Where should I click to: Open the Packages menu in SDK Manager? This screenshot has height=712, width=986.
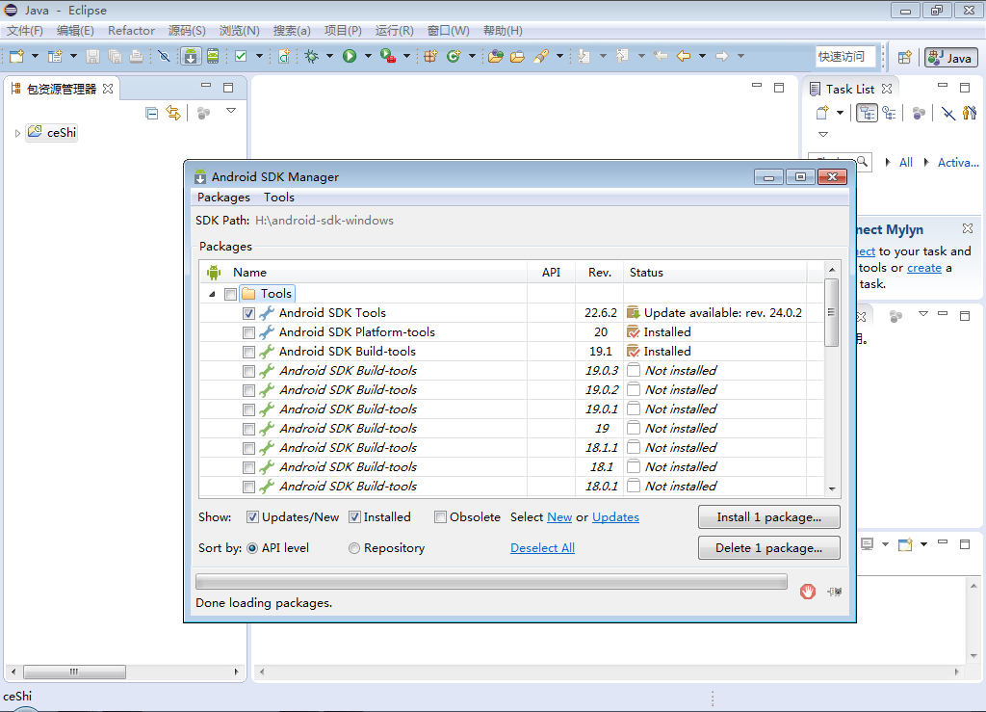point(223,198)
